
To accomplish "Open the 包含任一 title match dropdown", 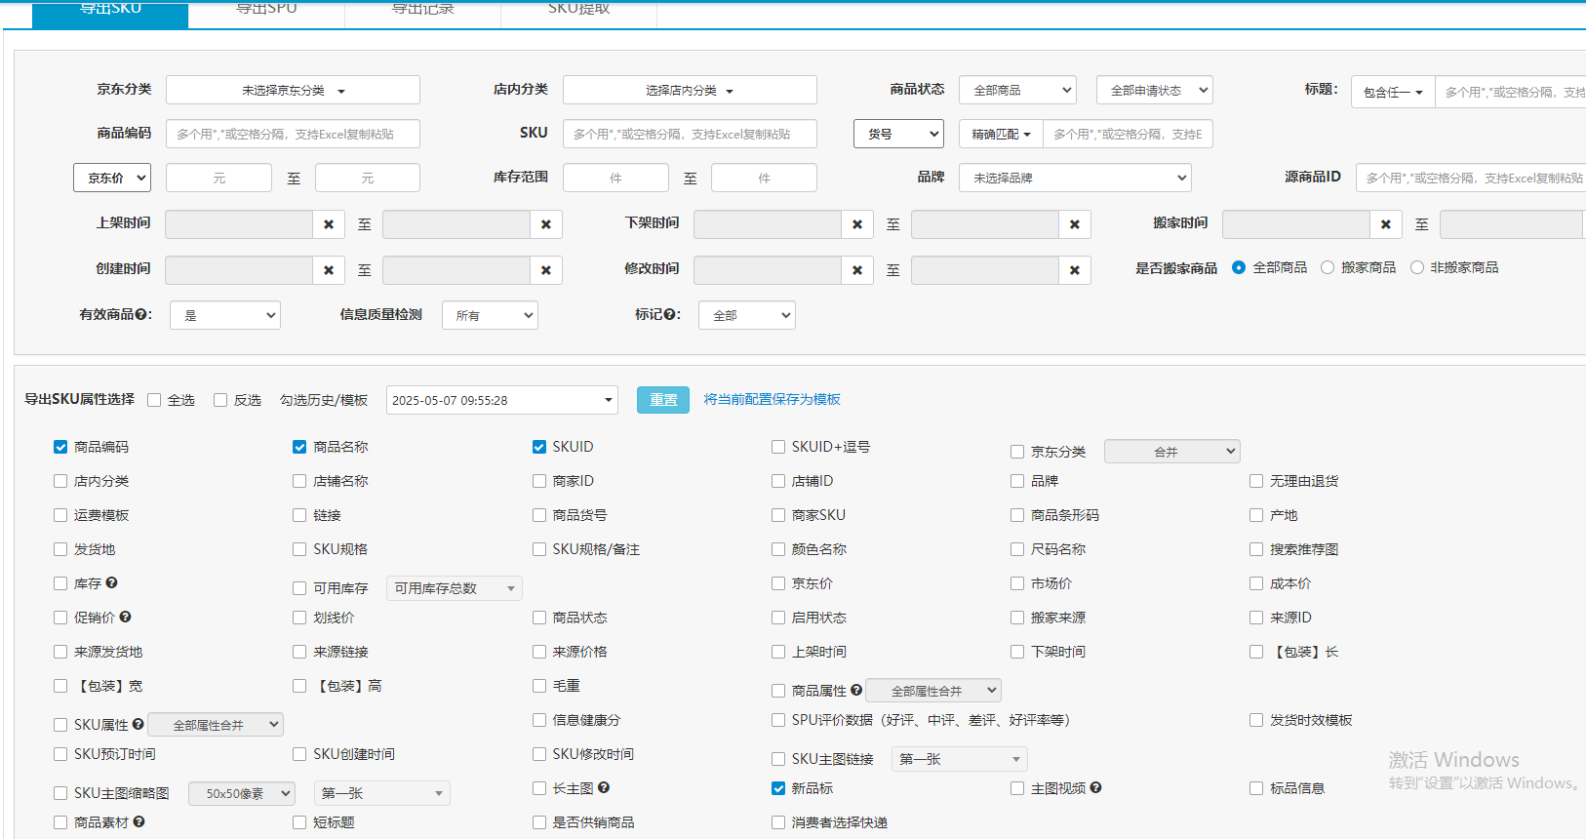I will click(1393, 92).
